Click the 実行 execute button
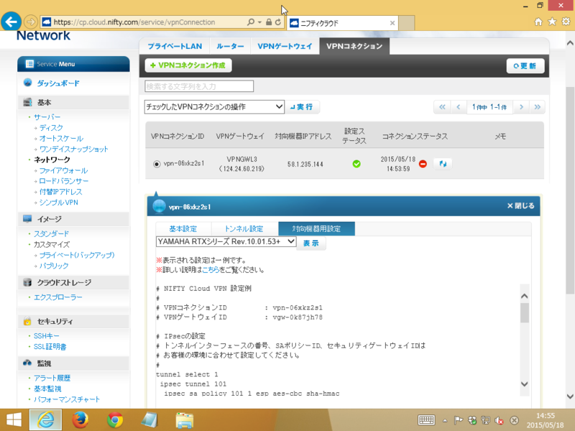 coord(302,106)
